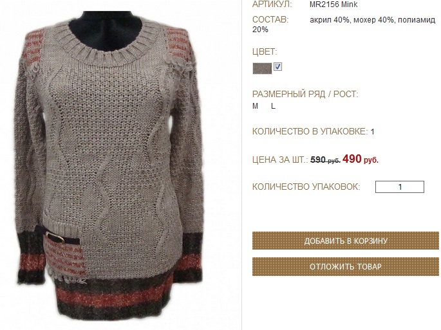Click the РАЗМЕРНЫЙ РЯД / РОСТ label
This screenshot has height=330, width=441.
coord(305,94)
